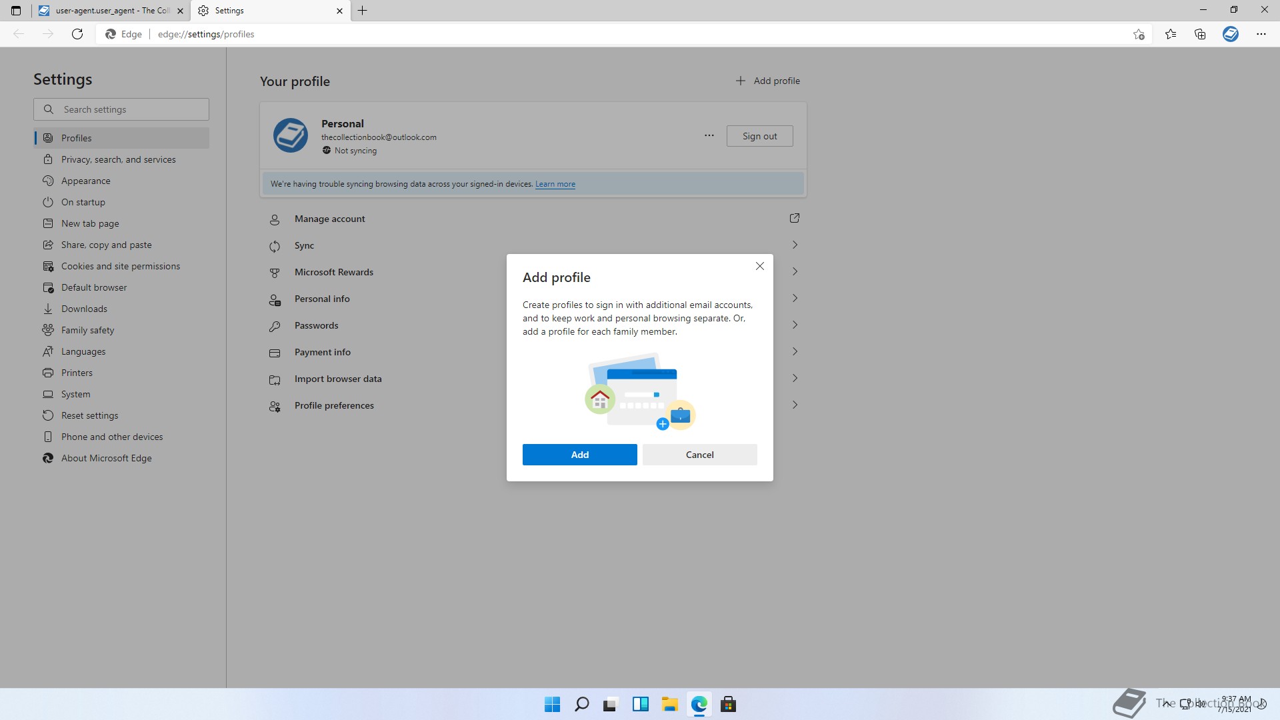Open Edge Settings and more menu
Screen dimensions: 1280x720
point(1261,34)
